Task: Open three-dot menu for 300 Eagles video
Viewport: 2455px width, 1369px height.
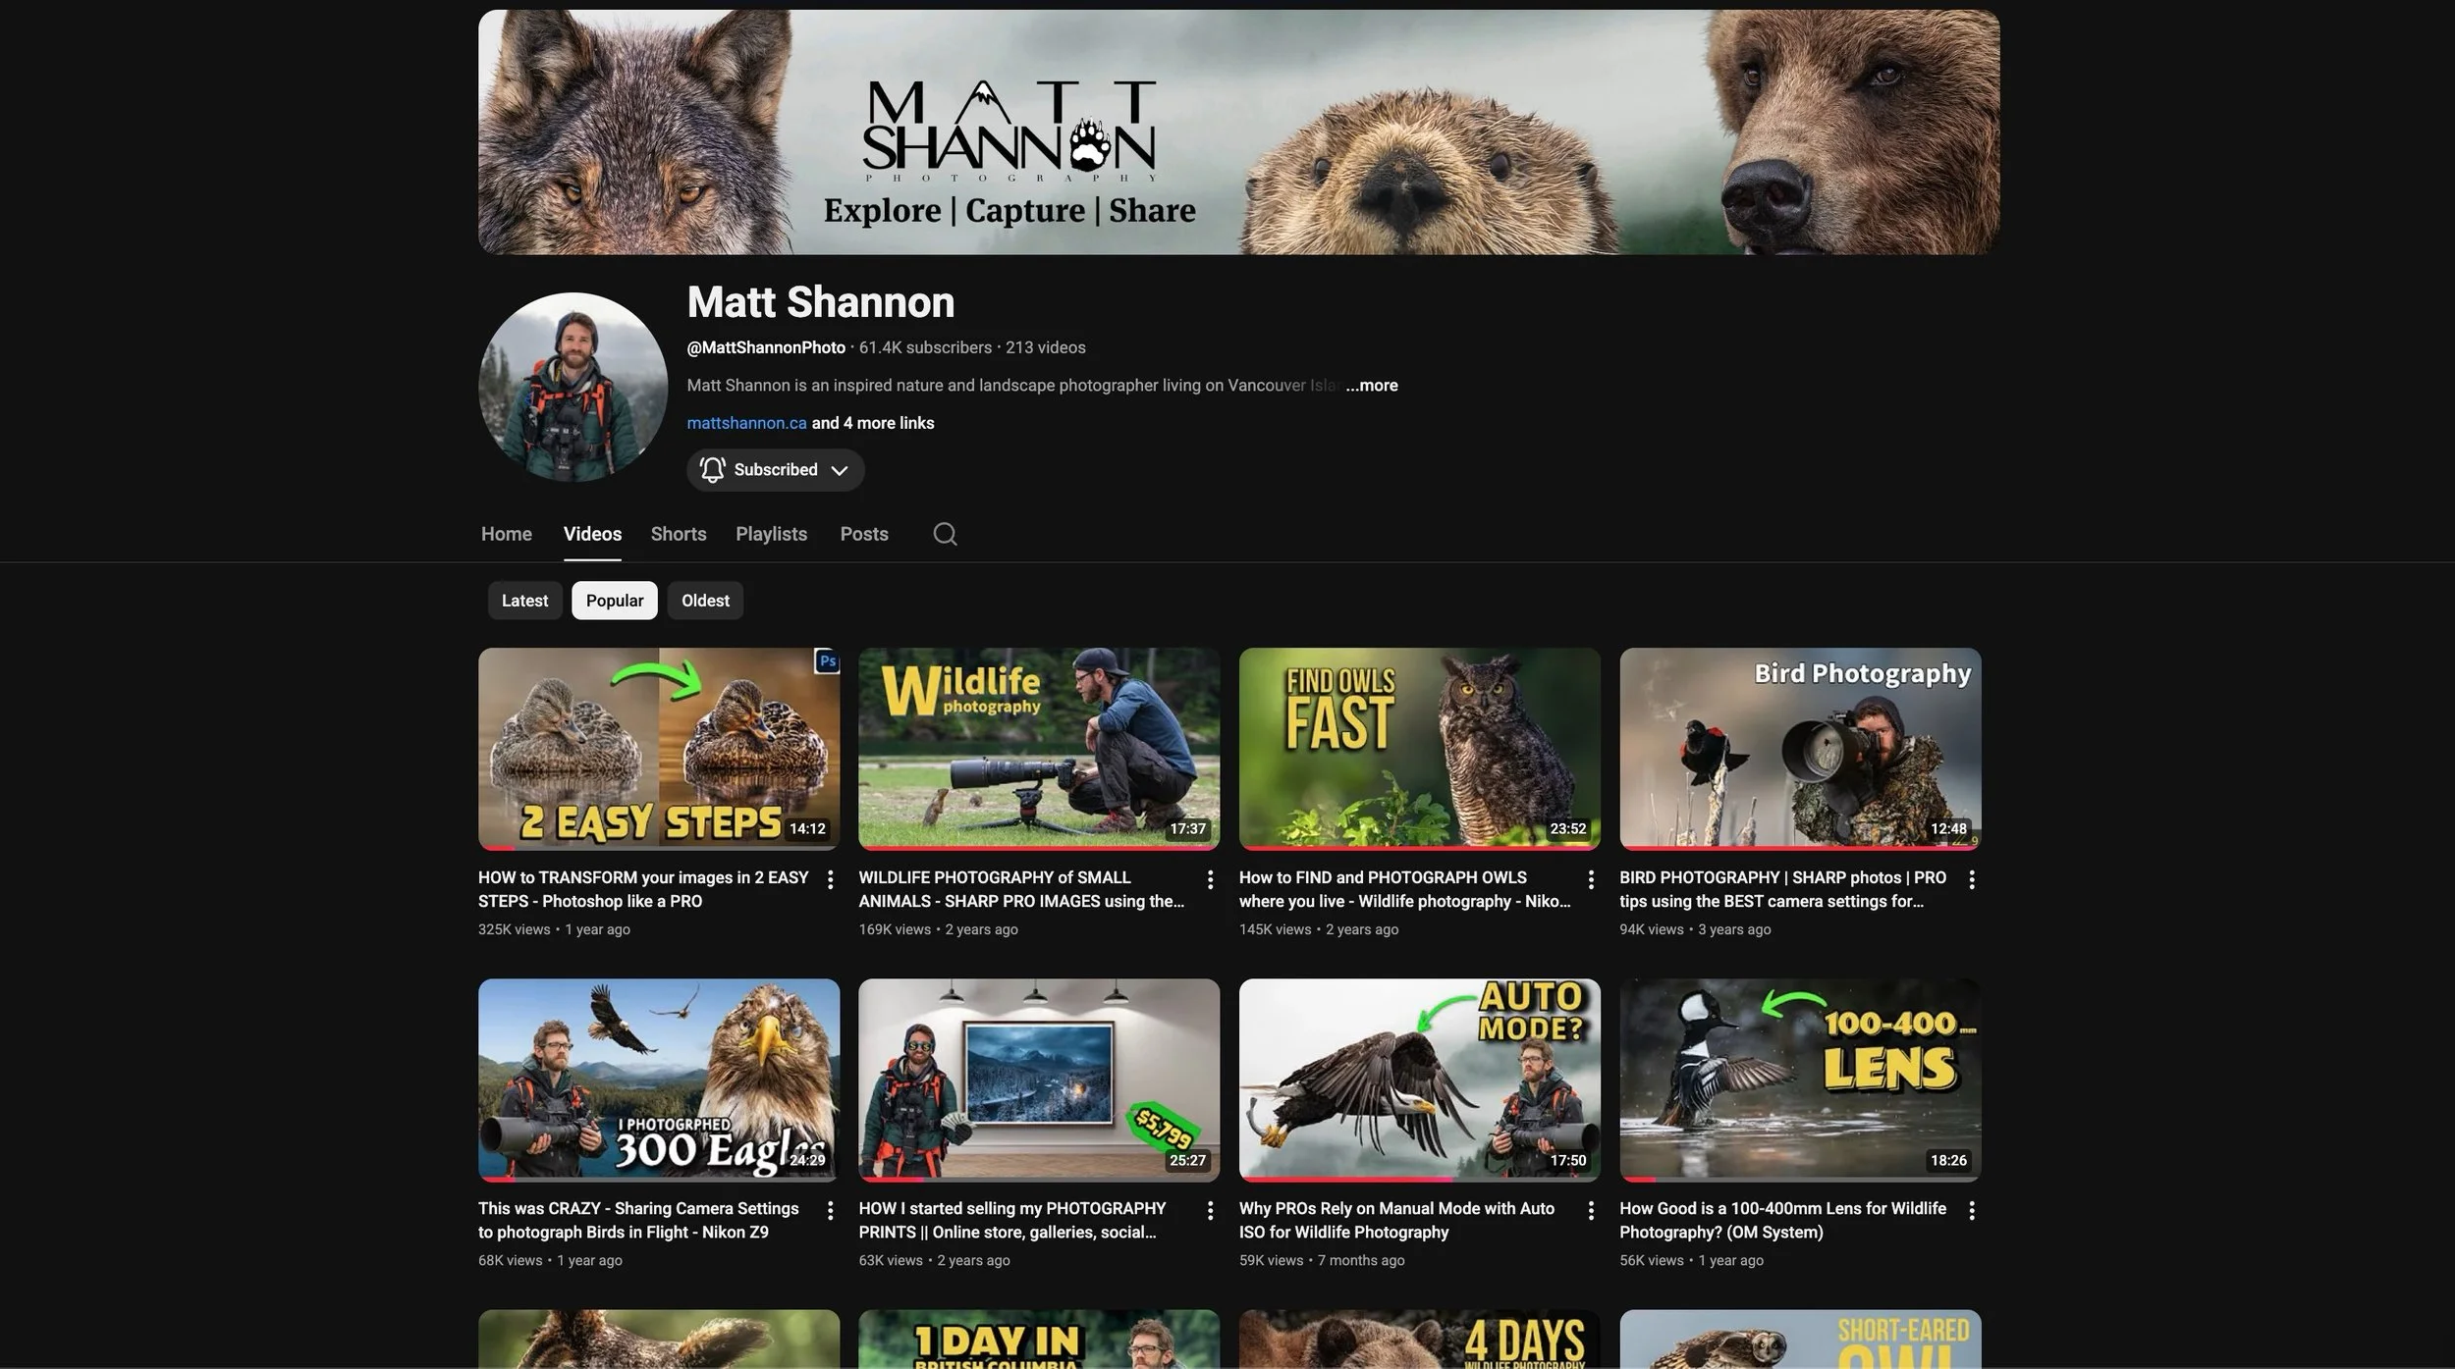Action: point(830,1210)
